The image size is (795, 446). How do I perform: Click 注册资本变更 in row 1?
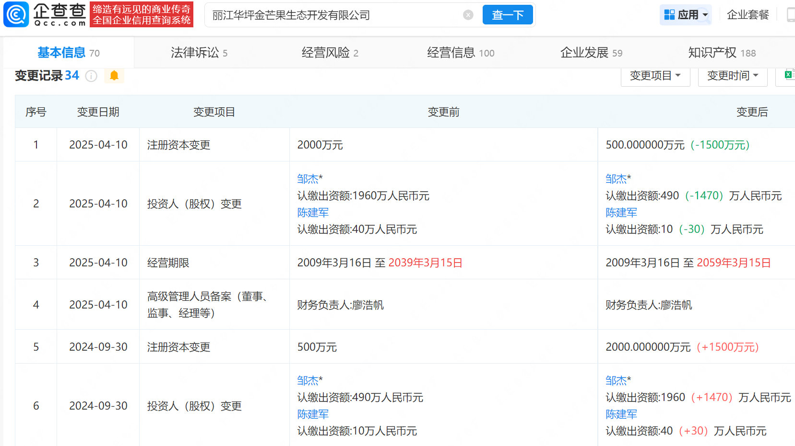coord(178,145)
